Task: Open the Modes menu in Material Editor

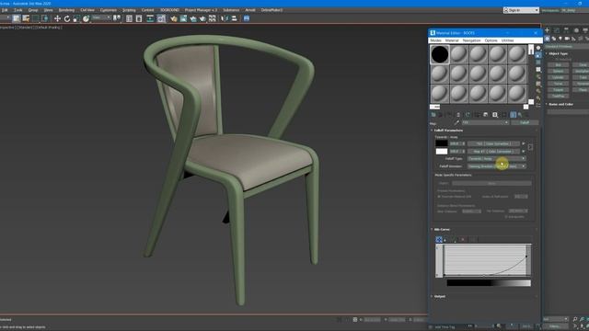Action: click(435, 40)
